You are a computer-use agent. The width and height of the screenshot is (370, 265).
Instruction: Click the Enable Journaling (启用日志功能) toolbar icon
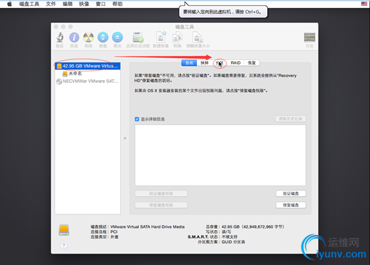coord(138,37)
